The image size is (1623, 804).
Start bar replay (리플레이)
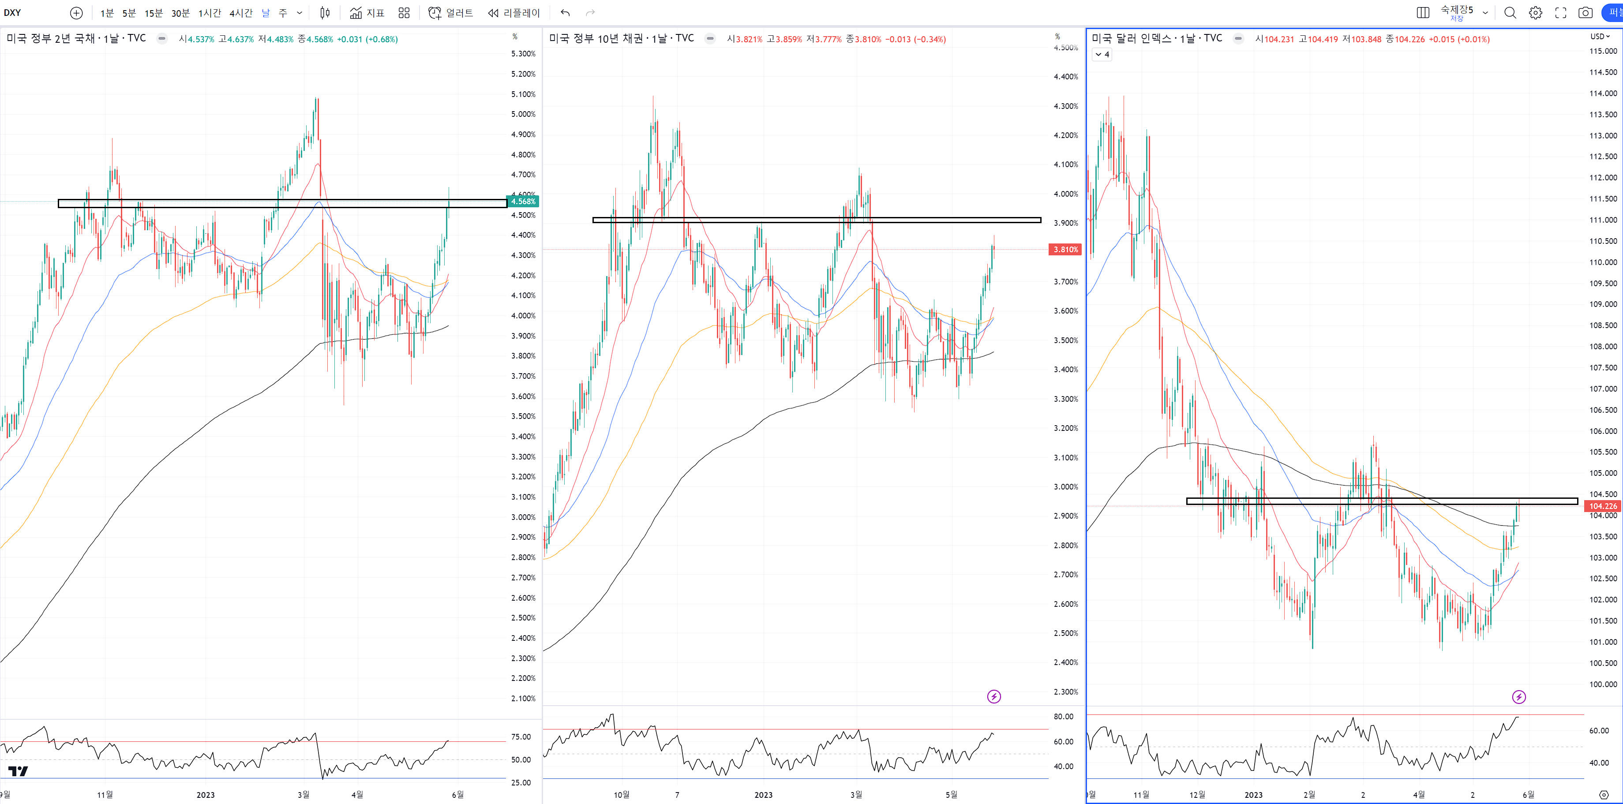pyautogui.click(x=514, y=13)
